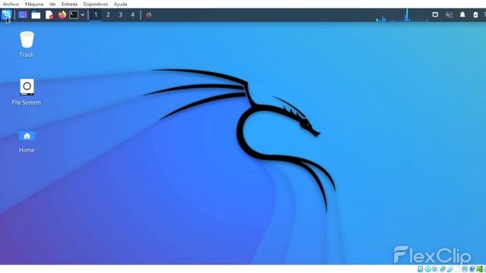Open the Dispositivos menu
The width and height of the screenshot is (486, 273).
pyautogui.click(x=96, y=4)
